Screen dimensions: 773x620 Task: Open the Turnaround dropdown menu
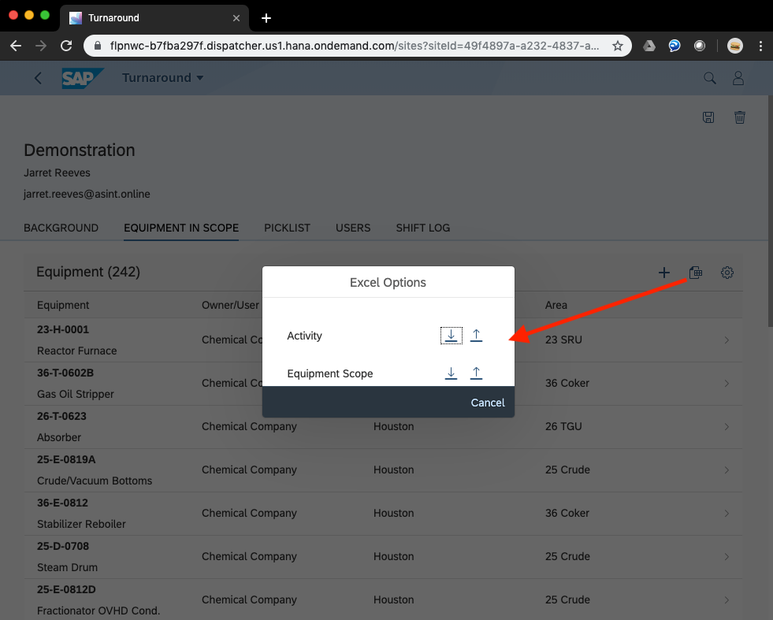[162, 78]
